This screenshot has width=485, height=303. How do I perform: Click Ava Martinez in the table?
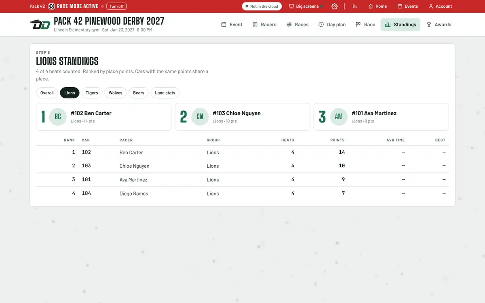(133, 180)
